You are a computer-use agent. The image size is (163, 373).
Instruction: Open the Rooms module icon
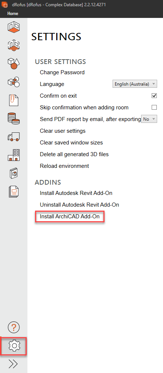point(14,27)
